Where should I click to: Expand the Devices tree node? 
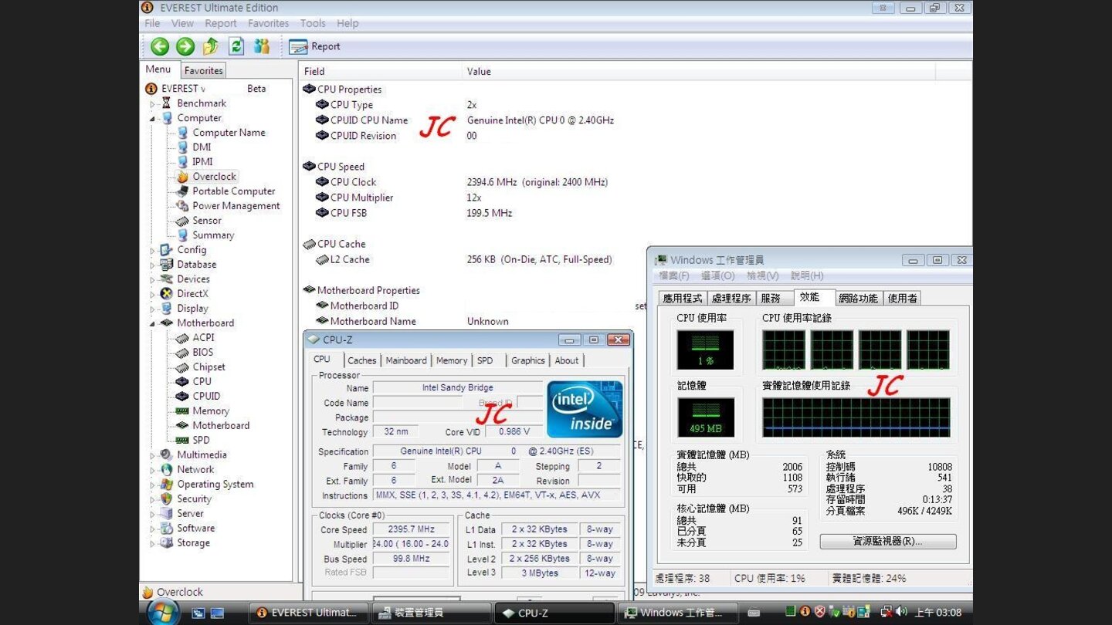pyautogui.click(x=152, y=279)
